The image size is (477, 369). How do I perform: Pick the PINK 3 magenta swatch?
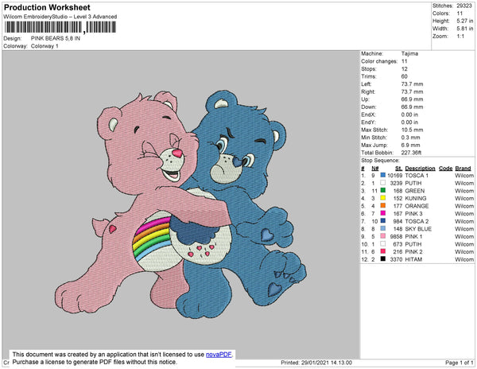coord(383,213)
